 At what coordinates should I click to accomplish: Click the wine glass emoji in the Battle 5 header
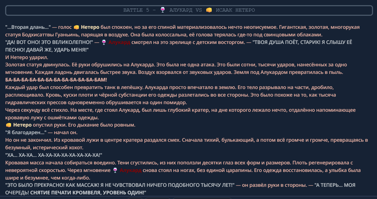coord(163,10)
